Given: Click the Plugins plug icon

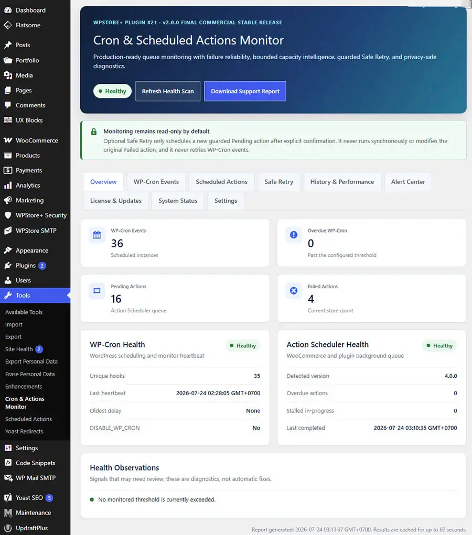Looking at the screenshot, I should 8,266.
